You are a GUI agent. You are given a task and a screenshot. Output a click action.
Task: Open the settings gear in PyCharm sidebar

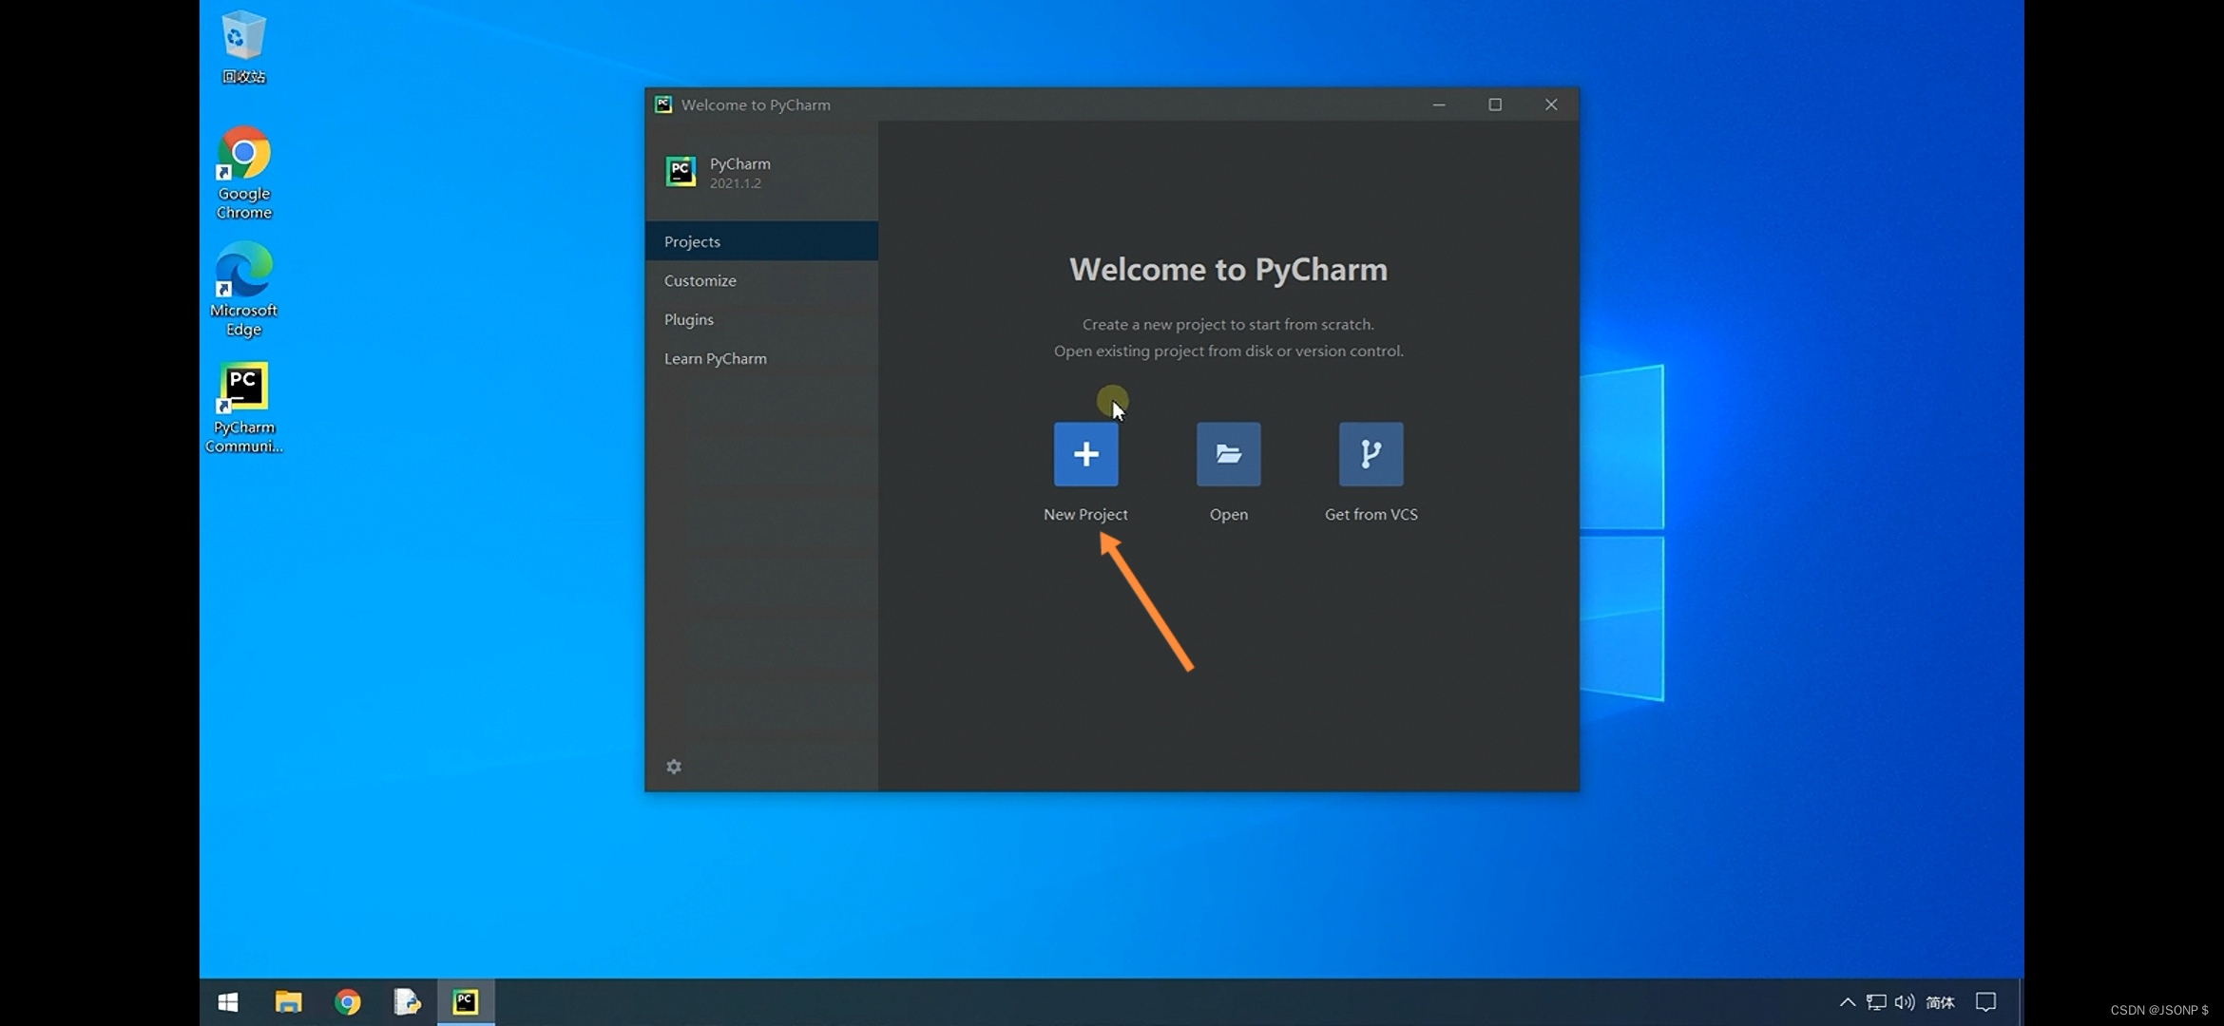[674, 767]
